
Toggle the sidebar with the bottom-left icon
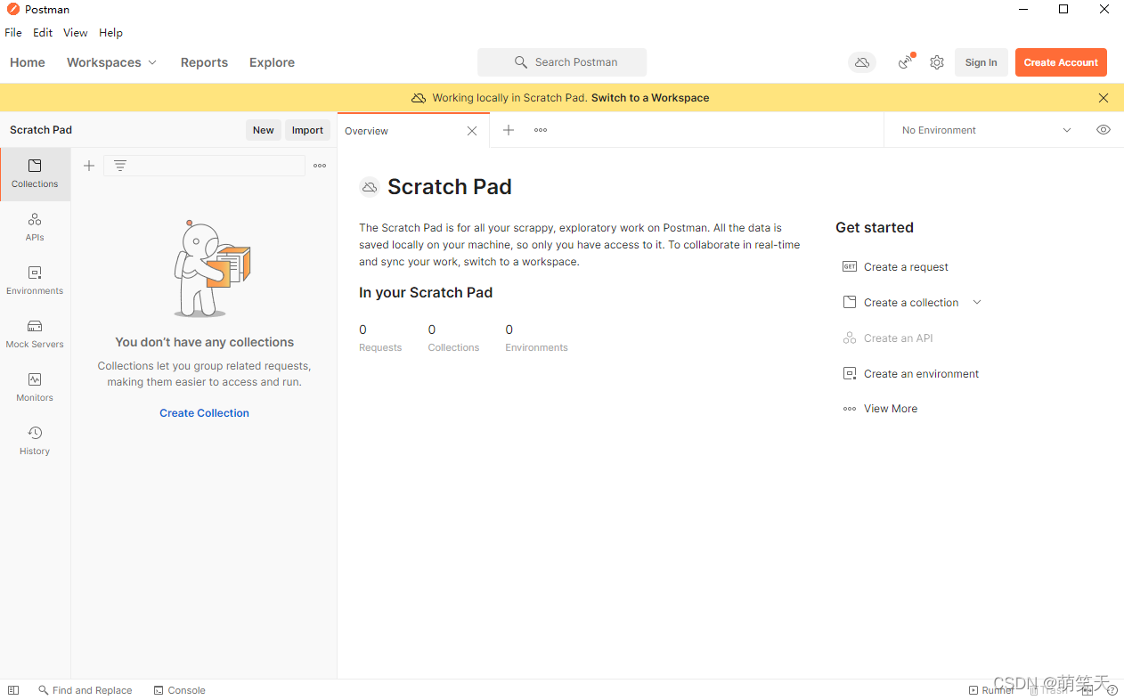click(x=12, y=690)
